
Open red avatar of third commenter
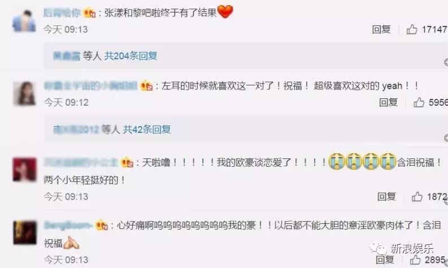point(25,170)
